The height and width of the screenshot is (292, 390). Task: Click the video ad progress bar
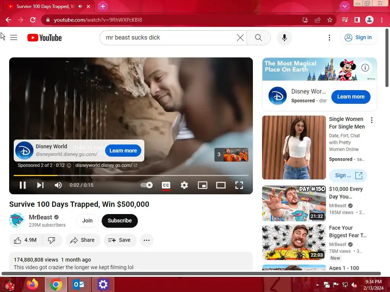click(131, 175)
